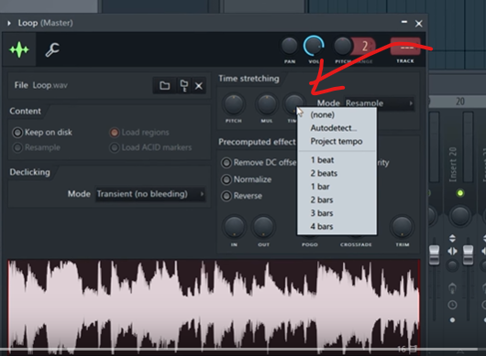Remove the loaded Loop.wav sample with X
Viewport: 486px width, 356px height.
[199, 86]
